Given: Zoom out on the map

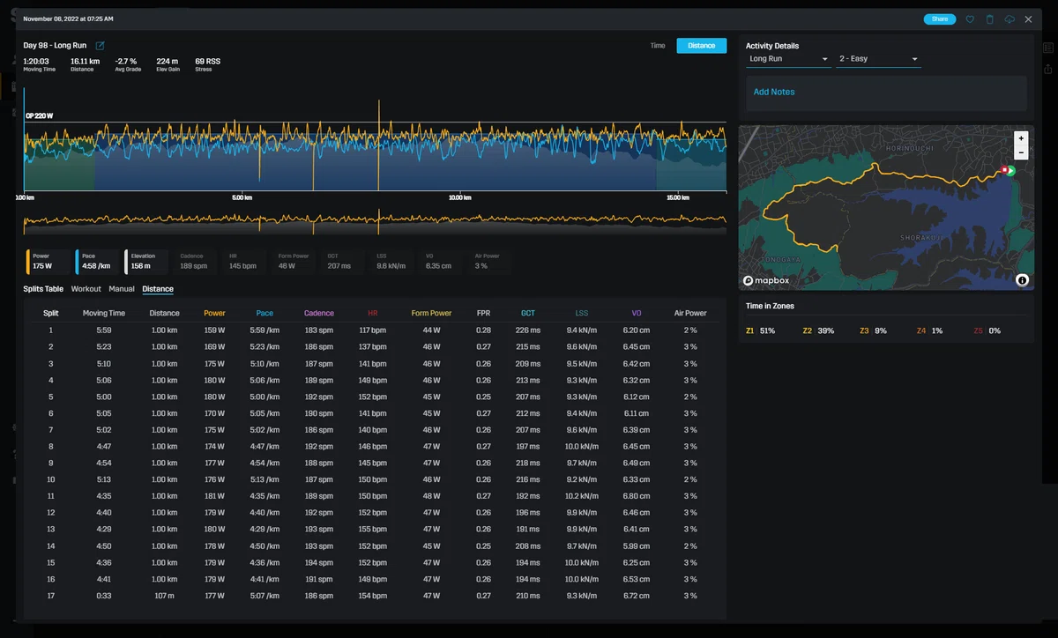Looking at the screenshot, I should click(1021, 152).
